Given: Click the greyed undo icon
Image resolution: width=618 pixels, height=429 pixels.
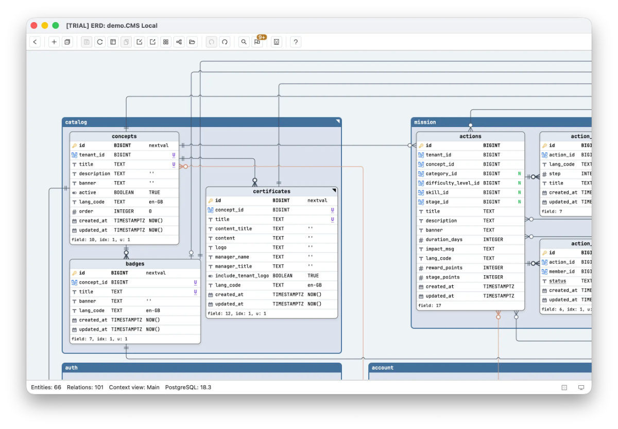Looking at the screenshot, I should click(211, 42).
